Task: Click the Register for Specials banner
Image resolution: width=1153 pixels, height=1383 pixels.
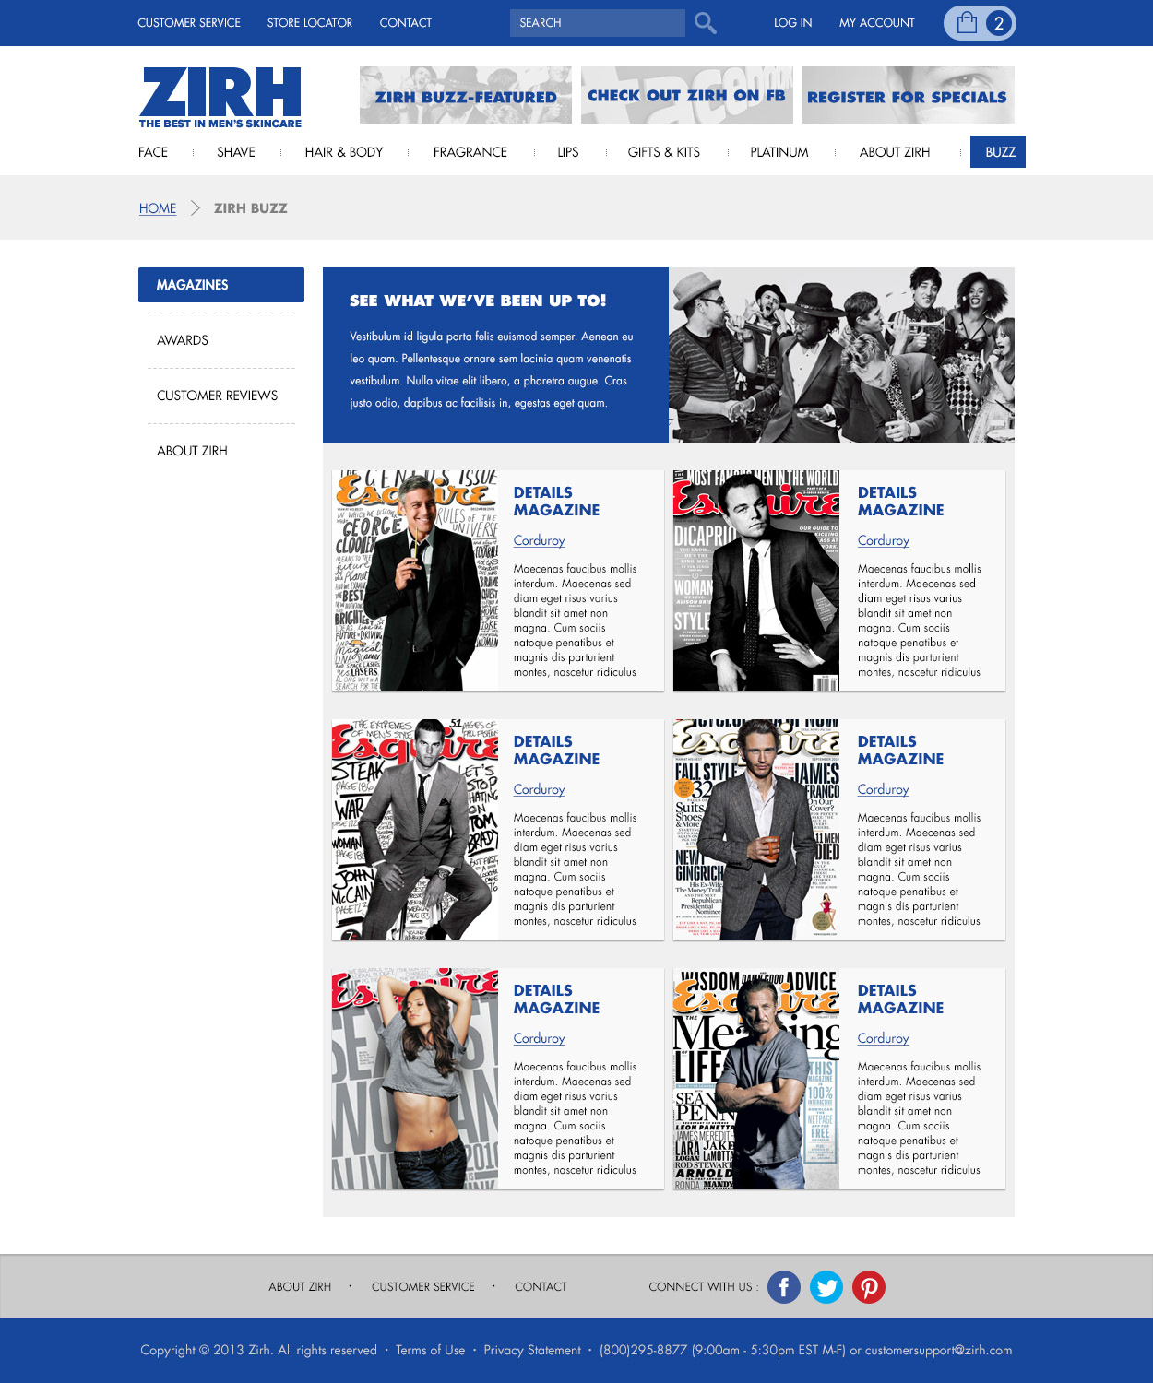Action: [909, 95]
